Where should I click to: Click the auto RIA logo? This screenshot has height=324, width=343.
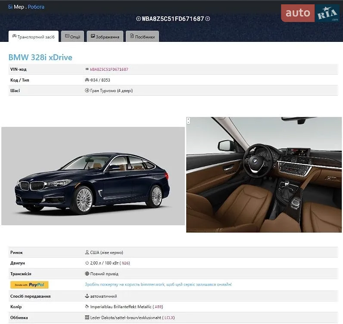[310, 13]
